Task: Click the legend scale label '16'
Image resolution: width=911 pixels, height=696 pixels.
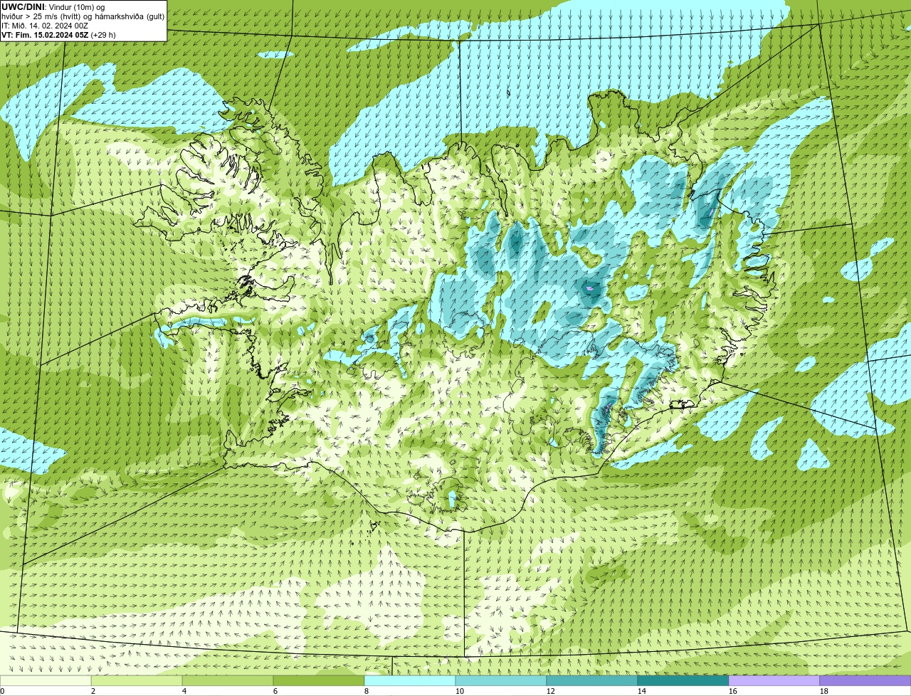Action: tap(733, 691)
